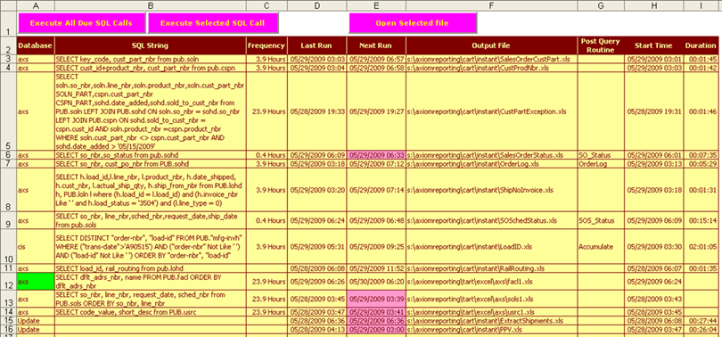Click pink Next Run cell 05/29/2009 03:00

376,330
